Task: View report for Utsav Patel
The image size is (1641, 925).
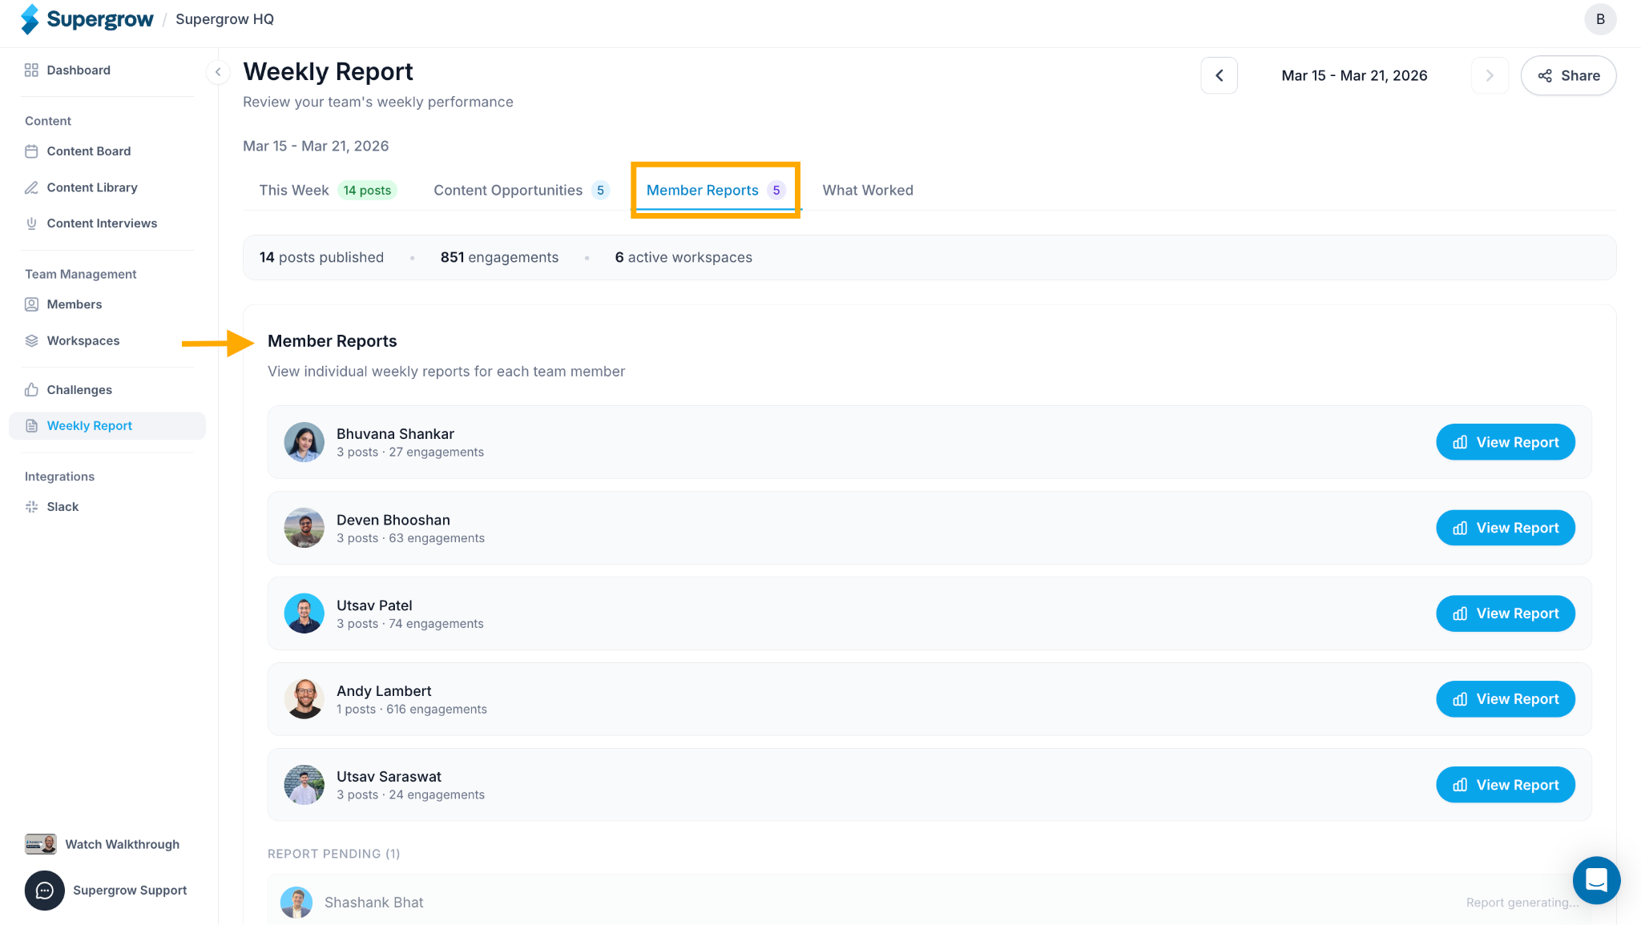Action: click(x=1505, y=613)
